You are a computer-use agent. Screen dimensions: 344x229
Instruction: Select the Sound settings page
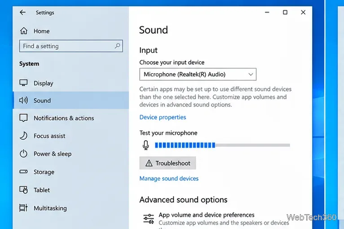pos(71,100)
